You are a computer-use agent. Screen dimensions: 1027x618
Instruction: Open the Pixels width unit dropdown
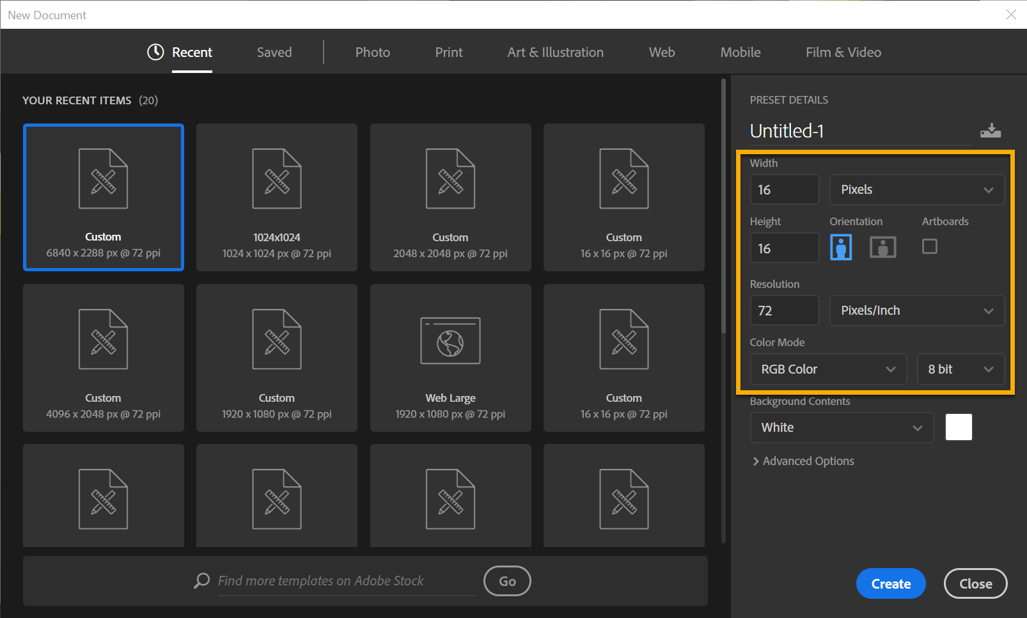[x=916, y=189]
